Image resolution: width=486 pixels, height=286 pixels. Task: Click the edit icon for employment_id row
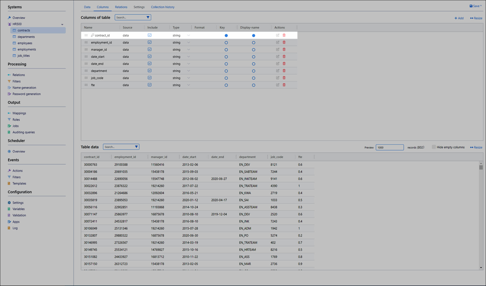tap(278, 42)
